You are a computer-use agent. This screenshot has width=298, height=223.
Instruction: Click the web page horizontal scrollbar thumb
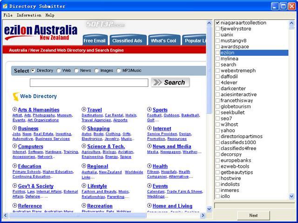[78, 215]
